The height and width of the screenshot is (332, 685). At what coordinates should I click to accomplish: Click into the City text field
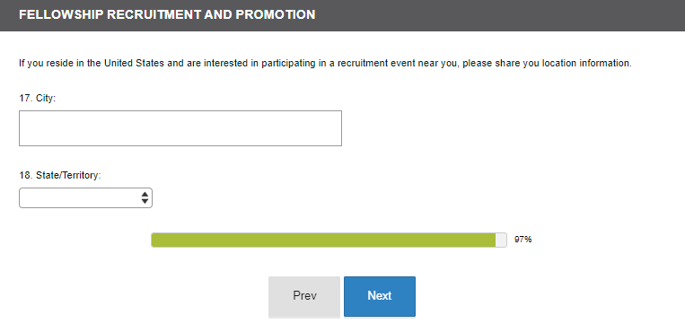[180, 128]
